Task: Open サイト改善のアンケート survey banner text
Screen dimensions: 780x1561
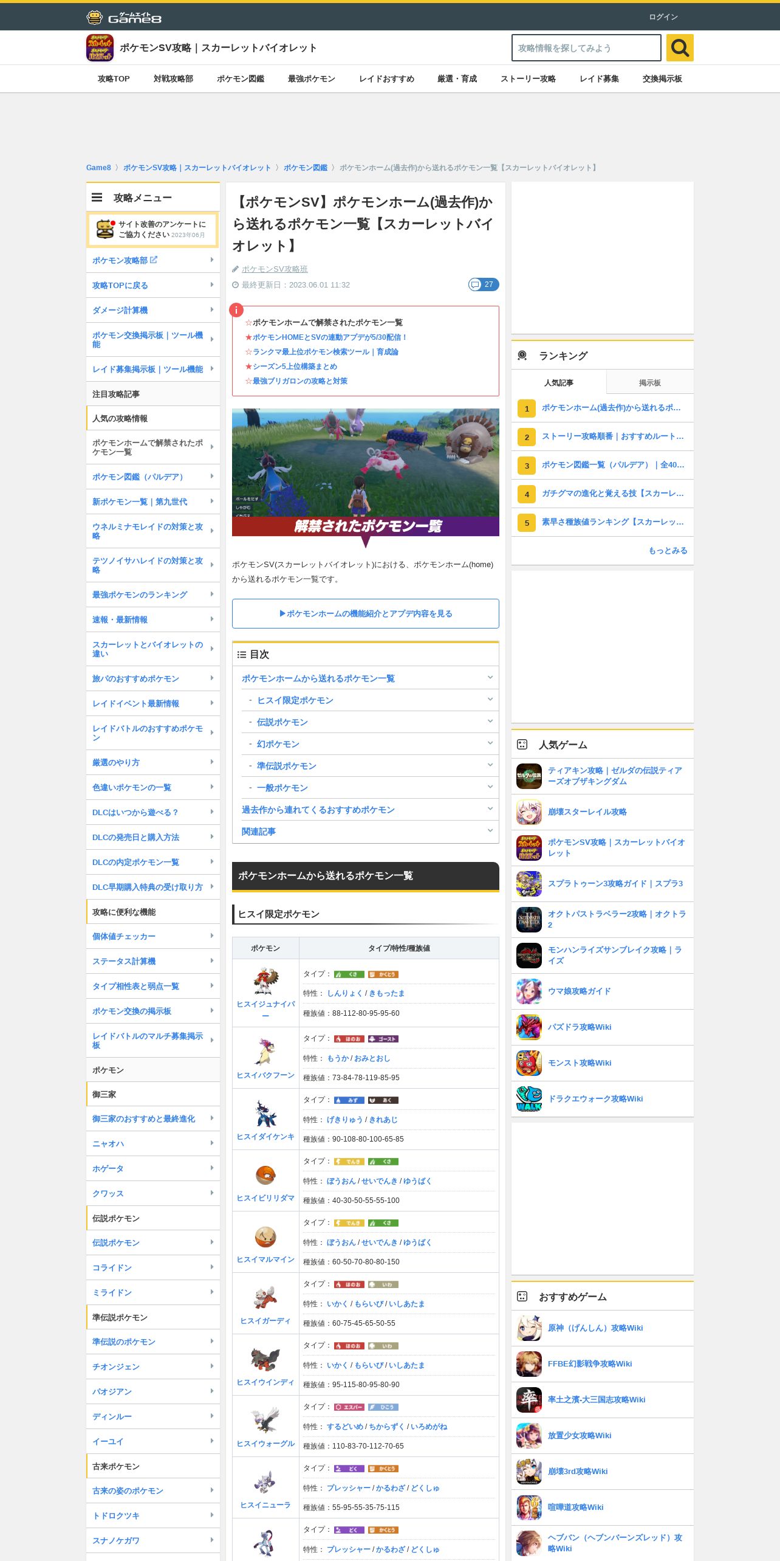Action: pyautogui.click(x=162, y=229)
